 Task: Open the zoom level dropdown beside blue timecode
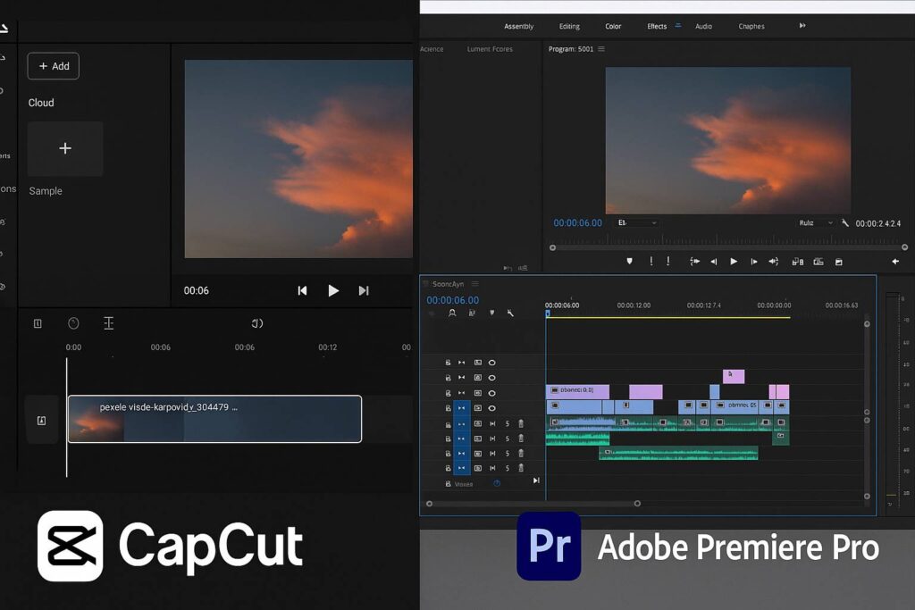638,222
